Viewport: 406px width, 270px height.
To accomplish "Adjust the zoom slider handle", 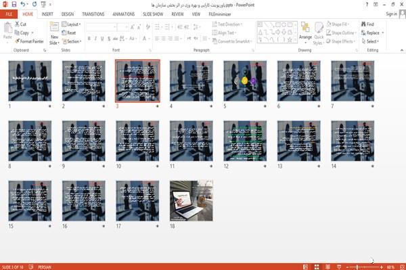I will pyautogui.click(x=357, y=267).
